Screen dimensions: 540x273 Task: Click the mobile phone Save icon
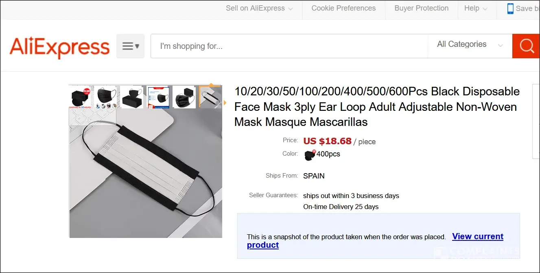(510, 9)
